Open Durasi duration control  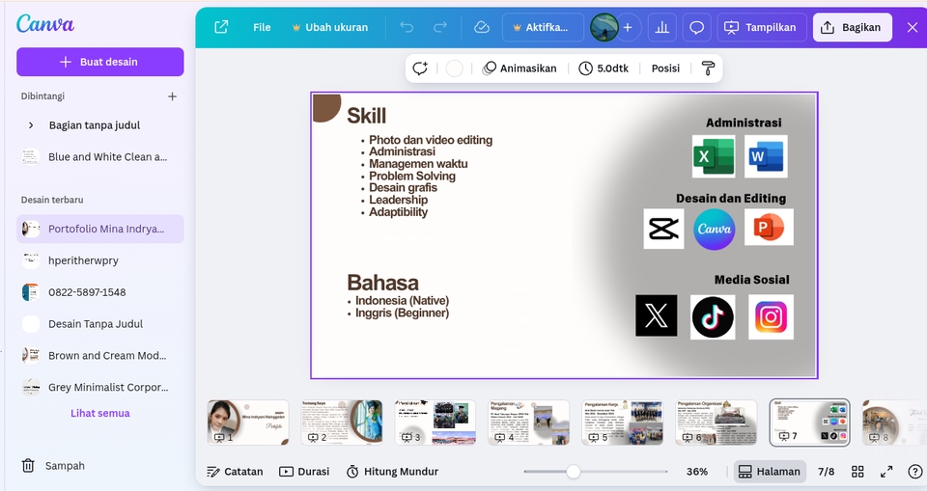pos(304,472)
